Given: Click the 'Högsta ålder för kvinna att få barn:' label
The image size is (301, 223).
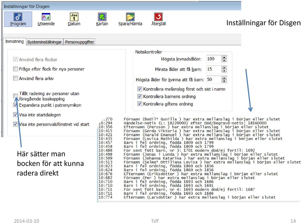Looking at the screenshot, I should pos(170,80).
